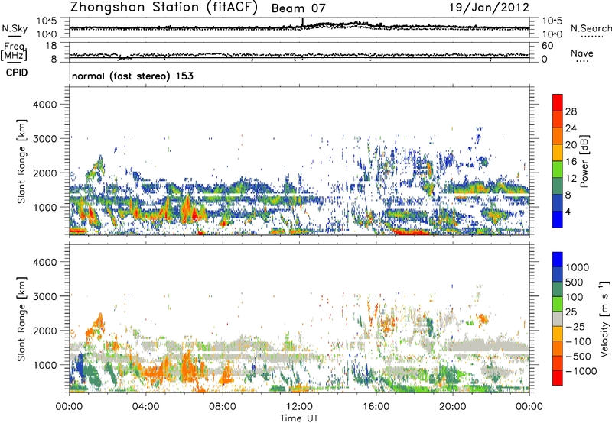The height and width of the screenshot is (423, 612).
Task: Click the '12:00' time tick label
Action: (299, 407)
